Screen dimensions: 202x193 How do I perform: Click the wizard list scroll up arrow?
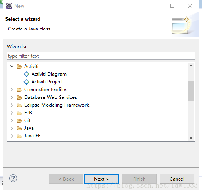coord(191,66)
